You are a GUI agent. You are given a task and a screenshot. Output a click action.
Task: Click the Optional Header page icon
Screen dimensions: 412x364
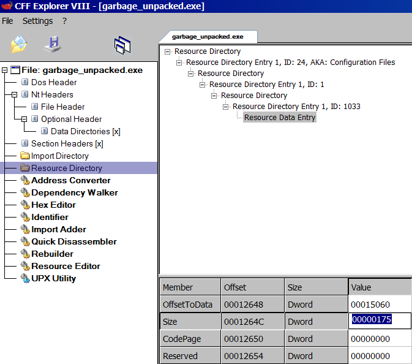tap(34, 119)
